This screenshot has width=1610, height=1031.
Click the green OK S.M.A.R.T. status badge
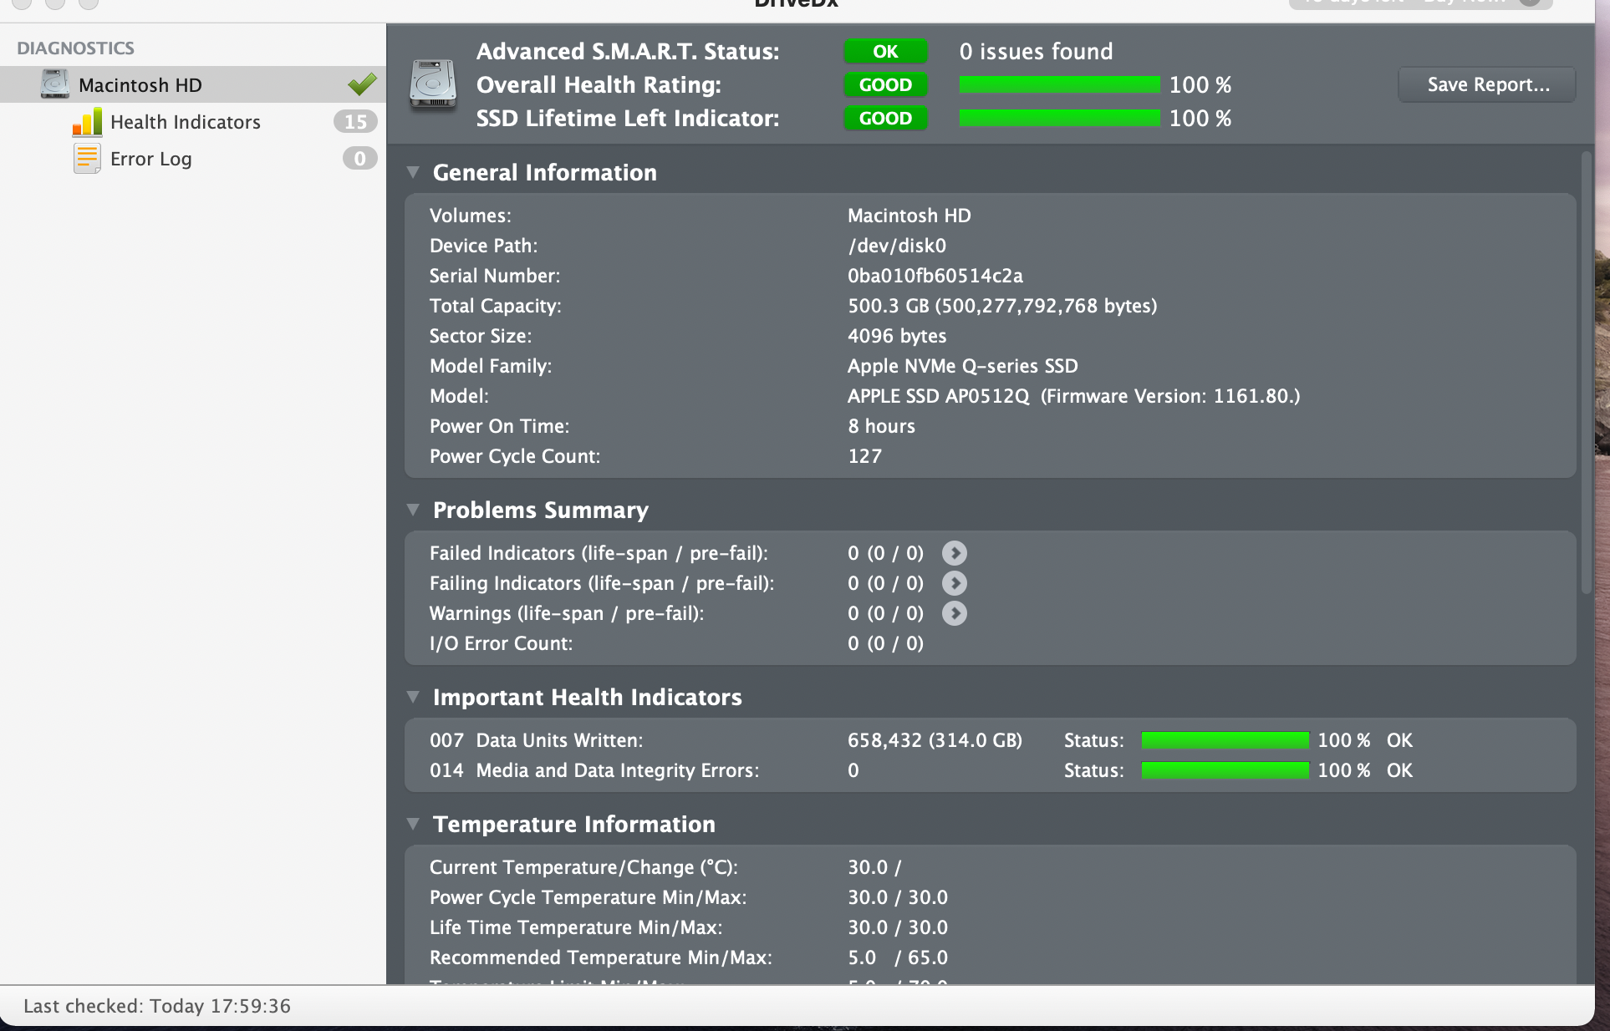pos(885,51)
